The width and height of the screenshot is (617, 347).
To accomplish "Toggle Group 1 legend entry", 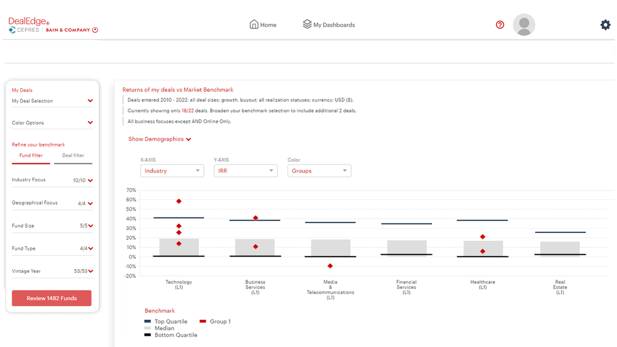I will click(x=215, y=321).
